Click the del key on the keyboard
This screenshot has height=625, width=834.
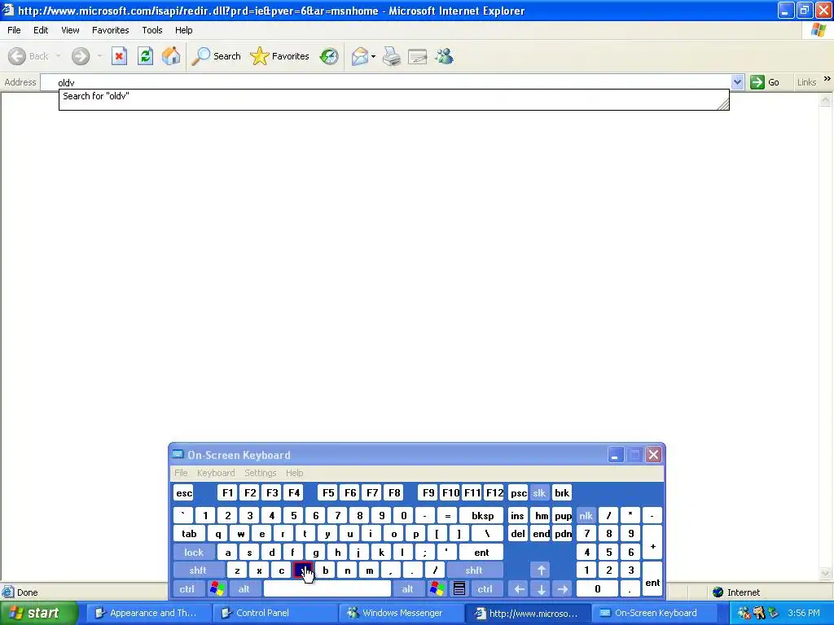click(518, 534)
